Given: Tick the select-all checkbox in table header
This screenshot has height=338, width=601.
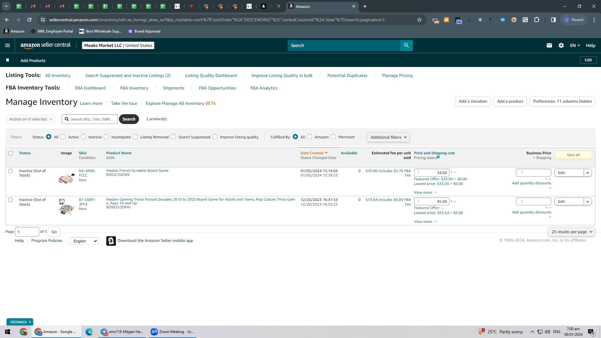Looking at the screenshot, I should tap(11, 153).
